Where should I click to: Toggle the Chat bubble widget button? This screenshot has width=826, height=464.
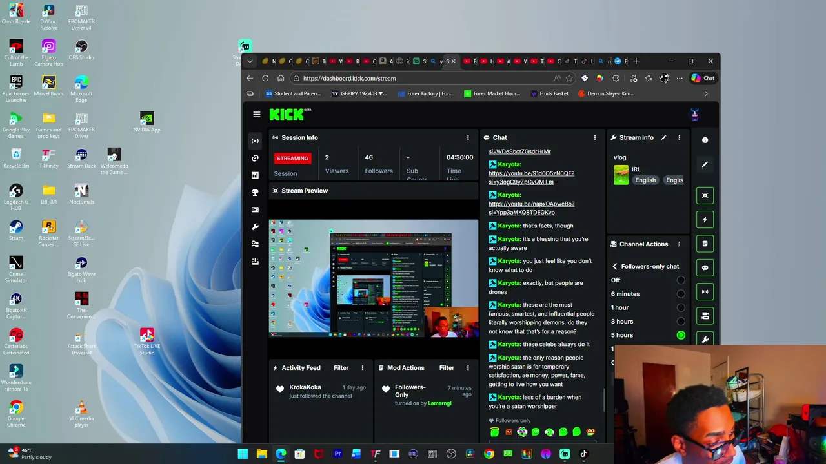point(705,267)
